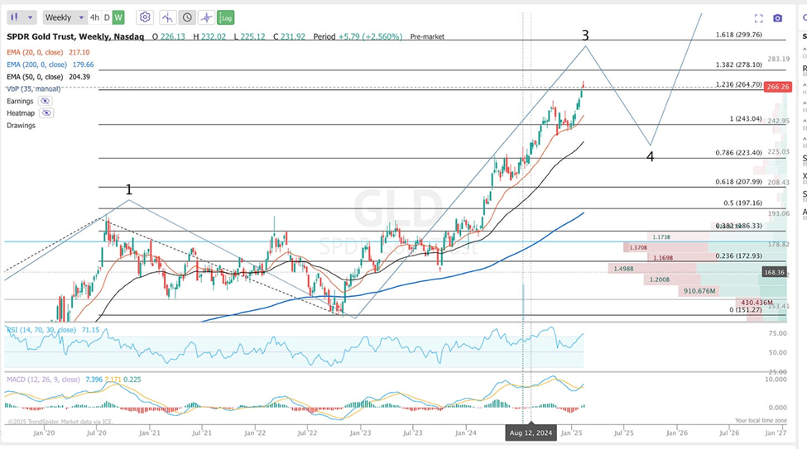The height and width of the screenshot is (449, 807).
Task: Click the camera snapshot icon
Action: [778, 18]
